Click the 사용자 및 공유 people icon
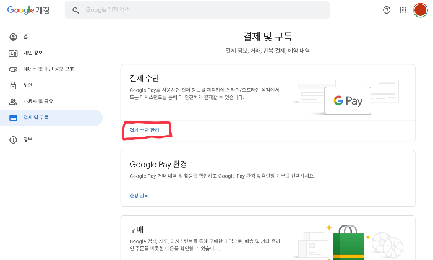 (x=13, y=102)
